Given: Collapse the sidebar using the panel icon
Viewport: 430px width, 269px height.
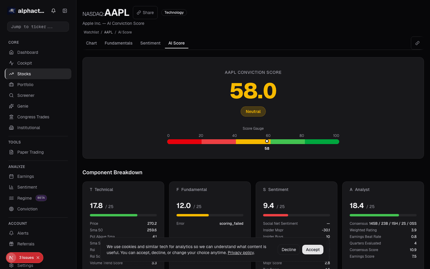Looking at the screenshot, I should (65, 10).
